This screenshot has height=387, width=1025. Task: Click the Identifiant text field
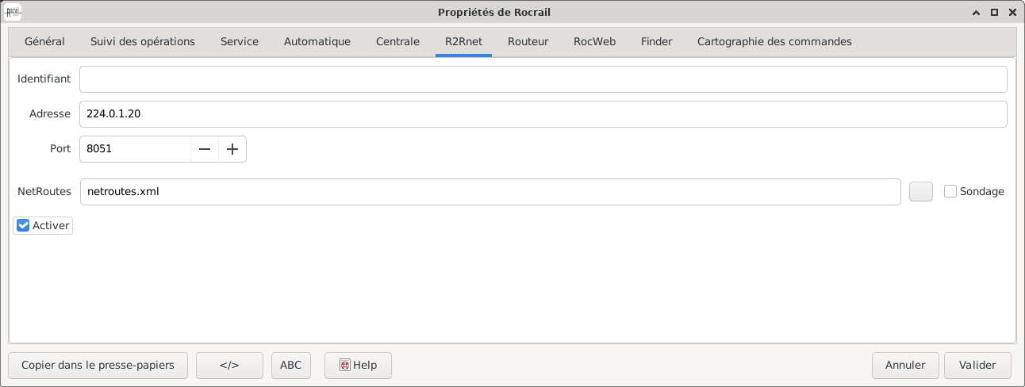[543, 79]
